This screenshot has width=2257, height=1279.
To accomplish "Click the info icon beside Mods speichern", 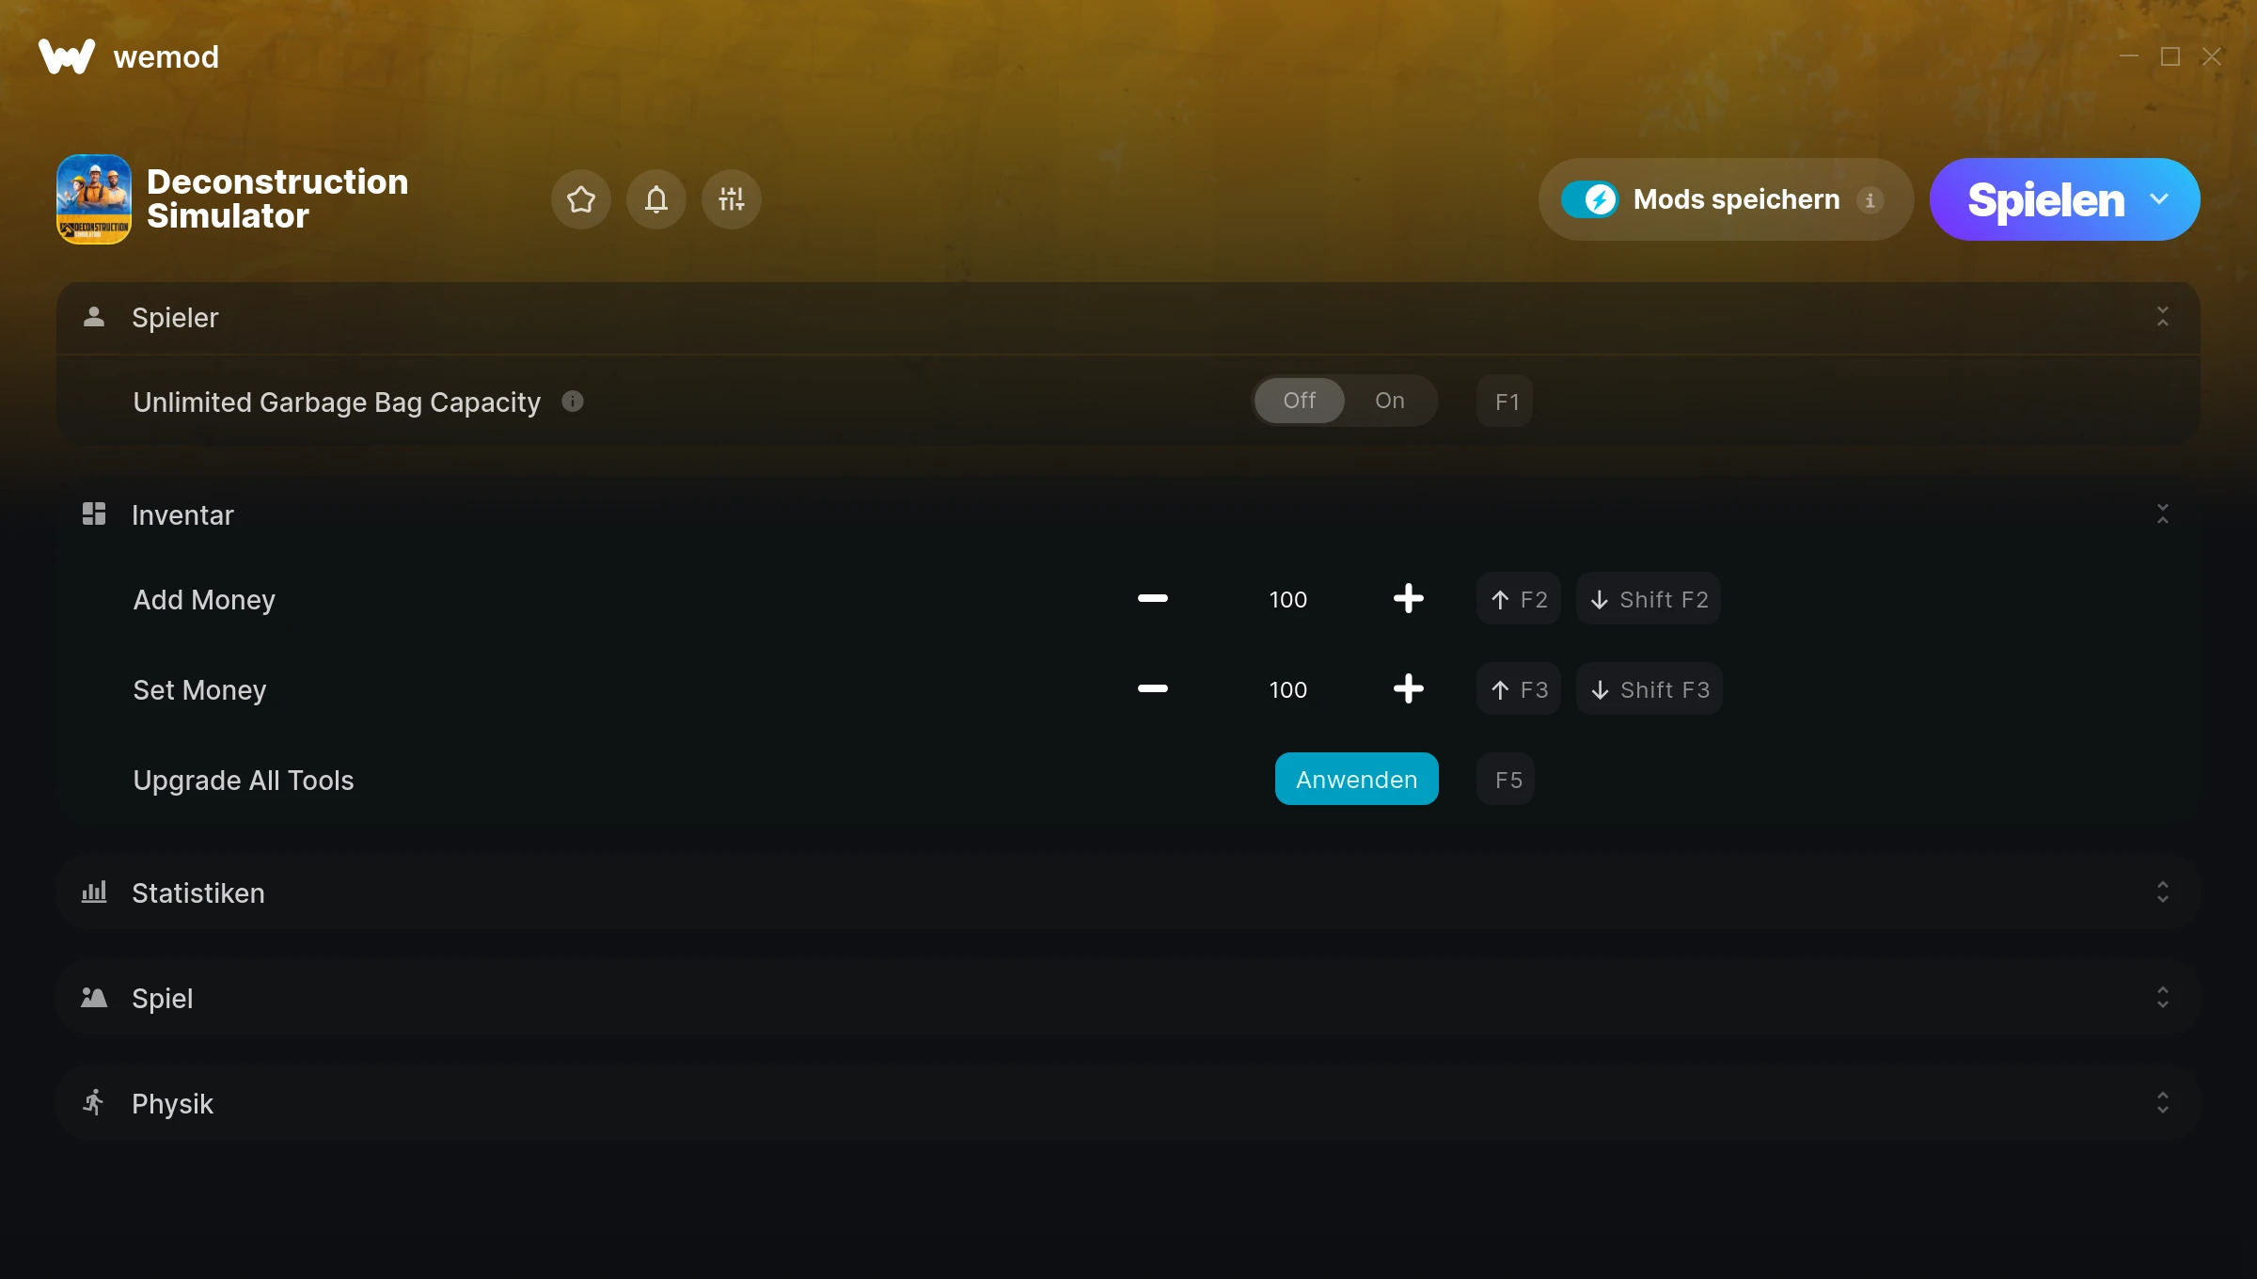I will click(x=1870, y=200).
